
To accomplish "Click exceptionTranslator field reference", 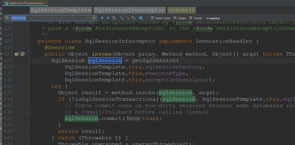I will (x=177, y=80).
